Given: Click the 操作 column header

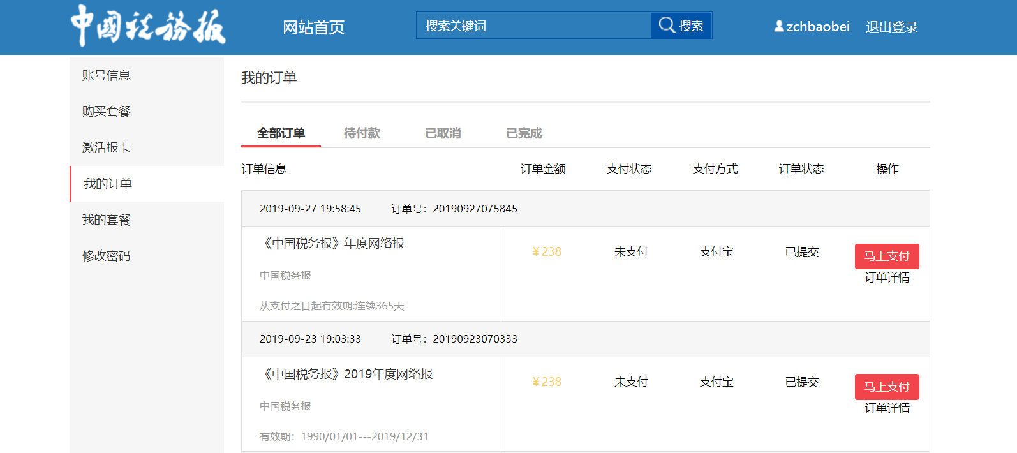Looking at the screenshot, I should 887,168.
